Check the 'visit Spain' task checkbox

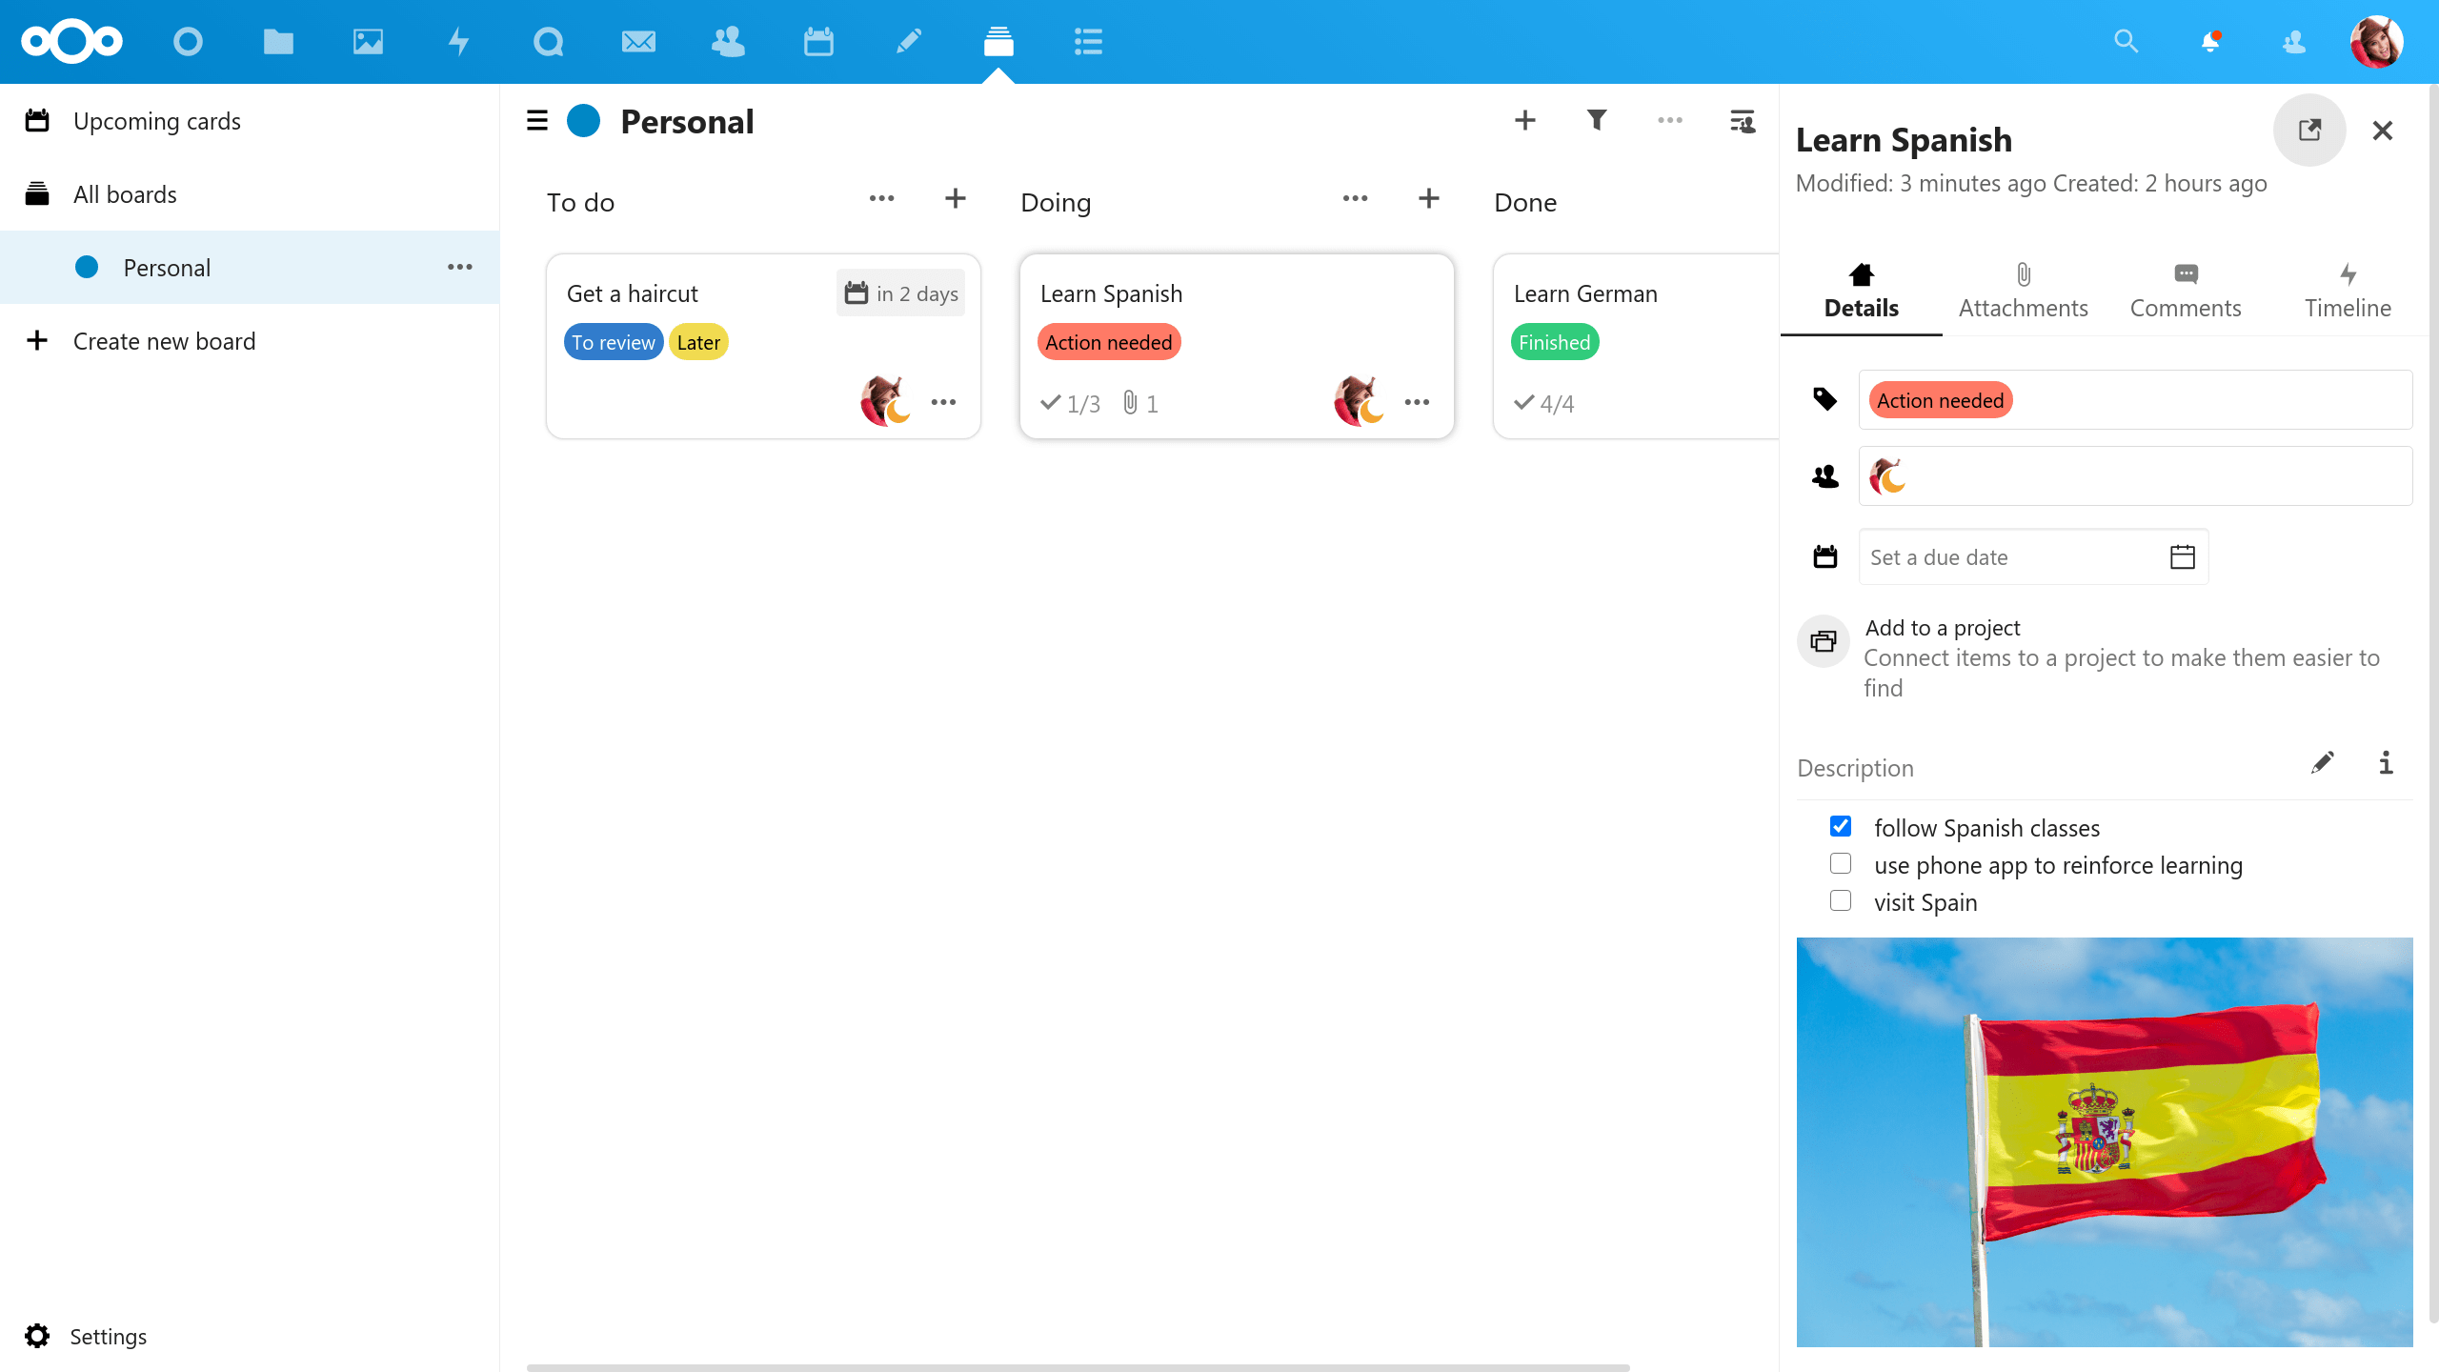(x=1841, y=901)
